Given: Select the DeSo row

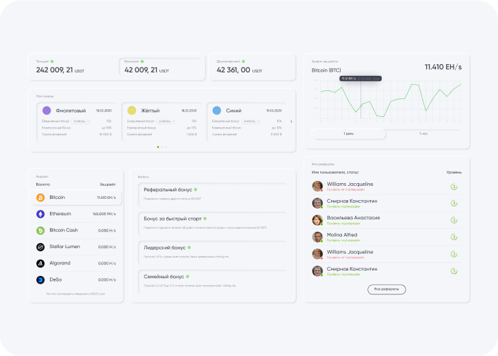Looking at the screenshot, I should point(76,280).
